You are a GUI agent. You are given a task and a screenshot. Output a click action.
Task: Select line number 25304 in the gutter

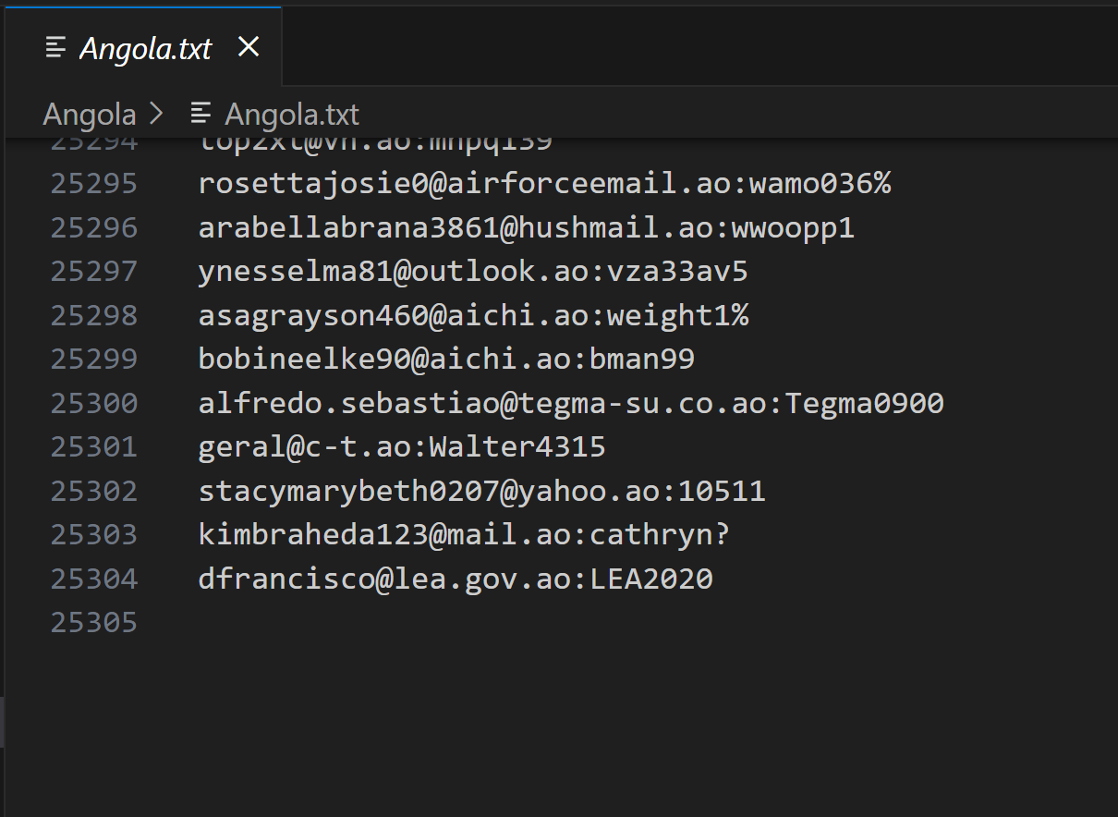coord(94,579)
